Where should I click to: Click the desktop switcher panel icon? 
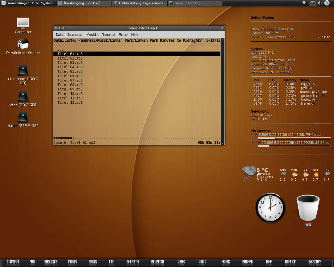(313, 3)
